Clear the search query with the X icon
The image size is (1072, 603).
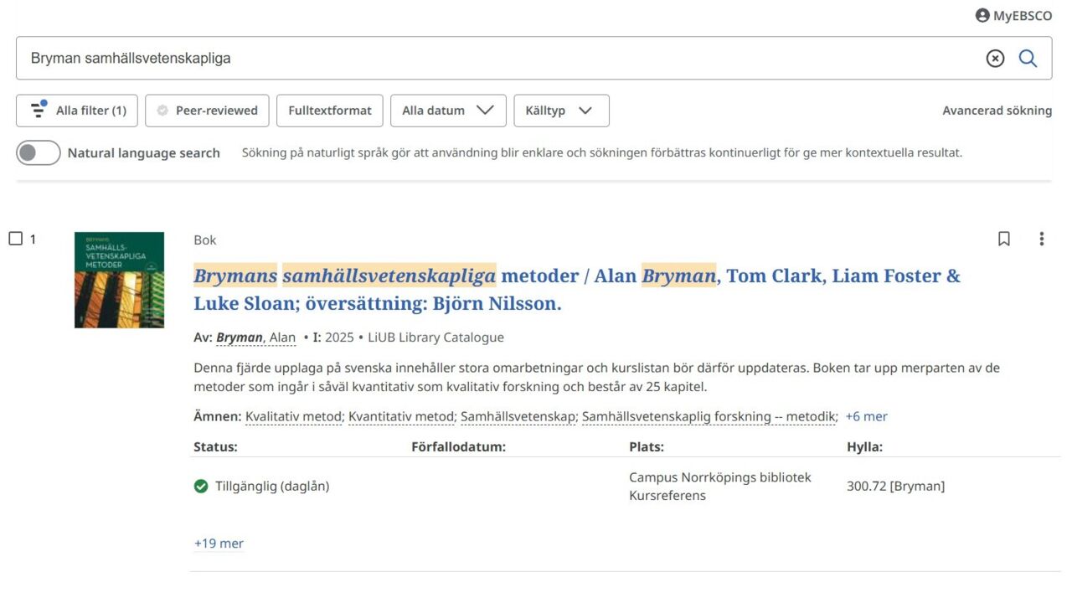[x=994, y=59]
